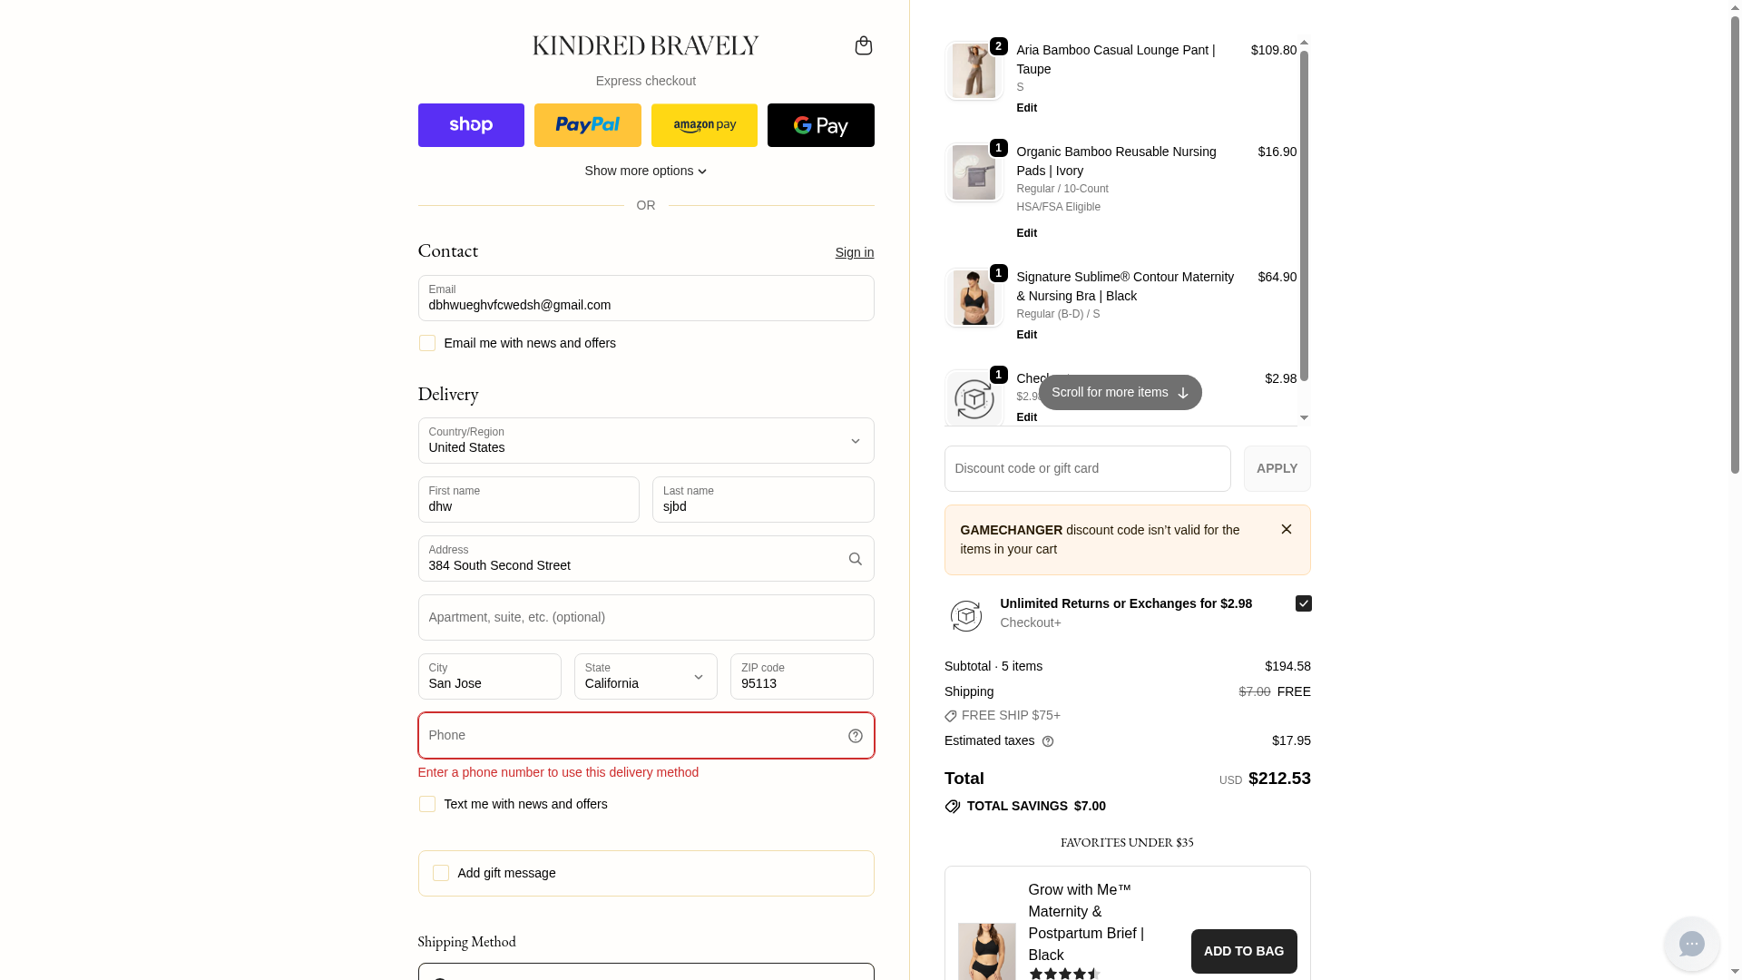Check the Add gift message box
Image resolution: width=1742 pixels, height=980 pixels.
point(441,873)
